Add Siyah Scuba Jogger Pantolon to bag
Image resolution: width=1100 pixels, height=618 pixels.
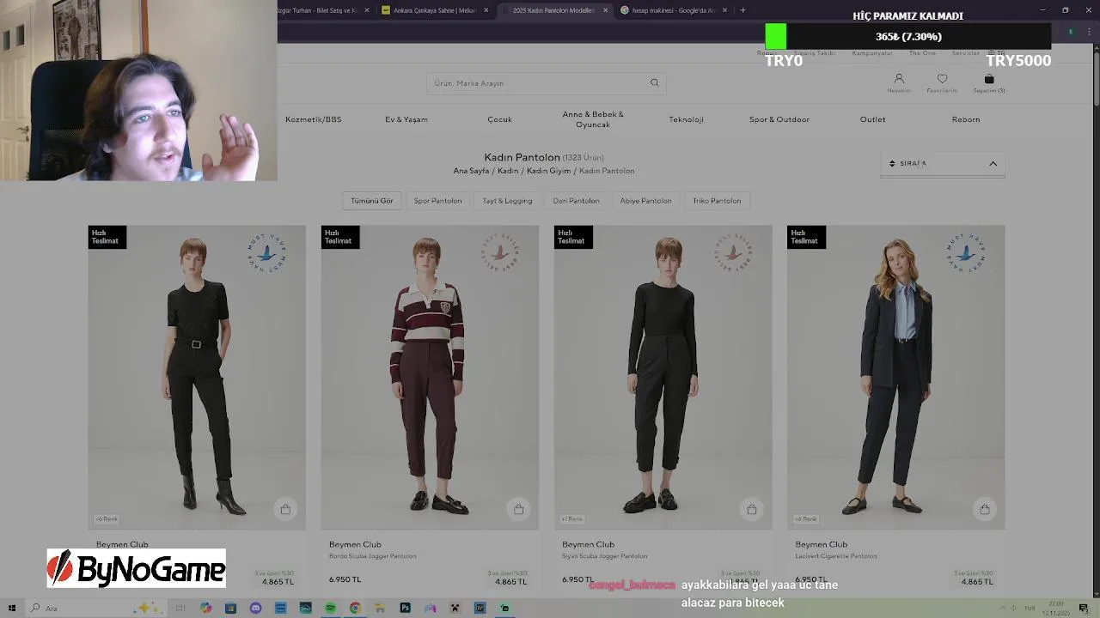click(751, 509)
